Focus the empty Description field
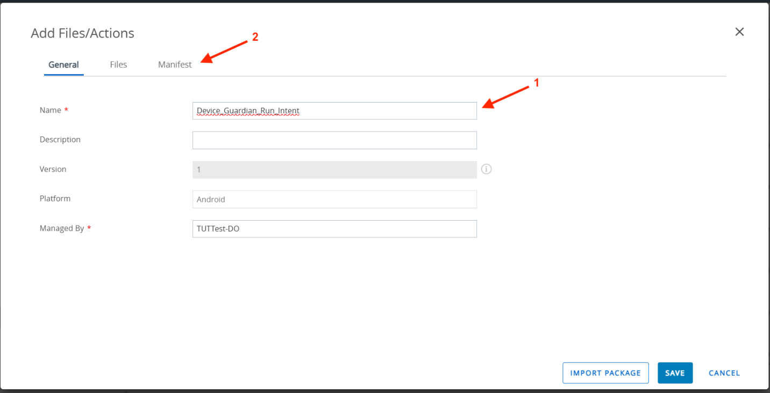 click(334, 140)
